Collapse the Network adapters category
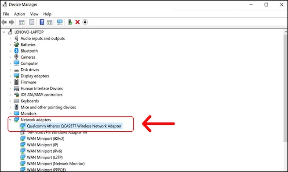 (x=10, y=120)
